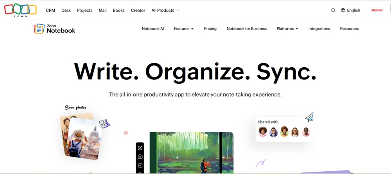391x174 pixels.
Task: Click the SIGN IN link
Action: pos(377,11)
